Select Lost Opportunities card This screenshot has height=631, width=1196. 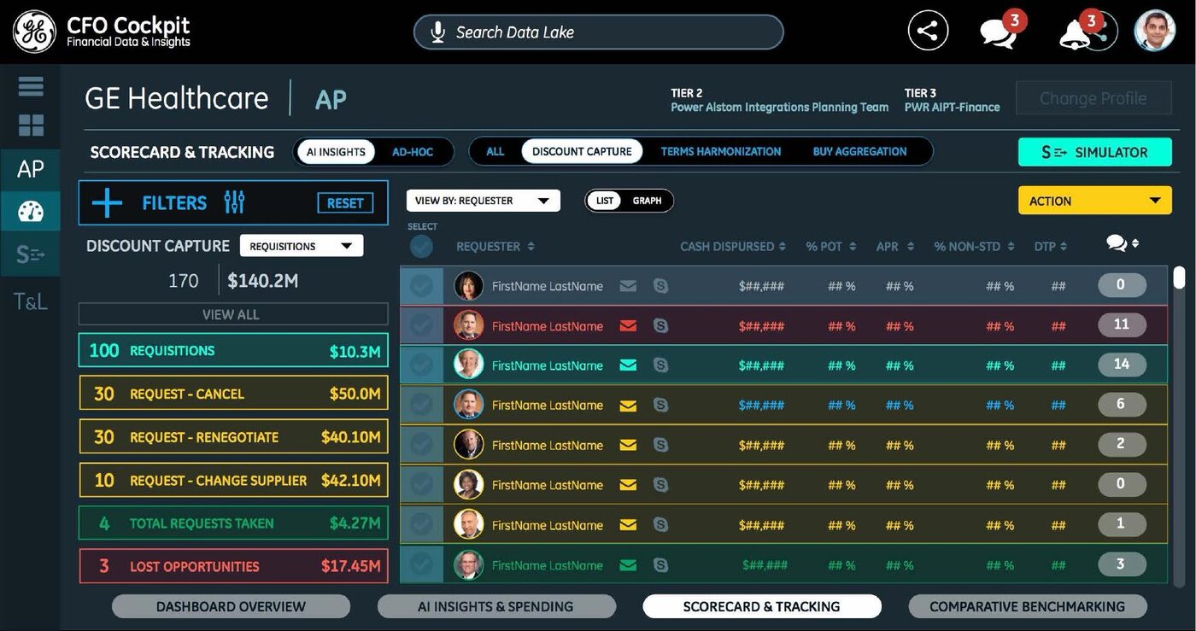pos(233,566)
